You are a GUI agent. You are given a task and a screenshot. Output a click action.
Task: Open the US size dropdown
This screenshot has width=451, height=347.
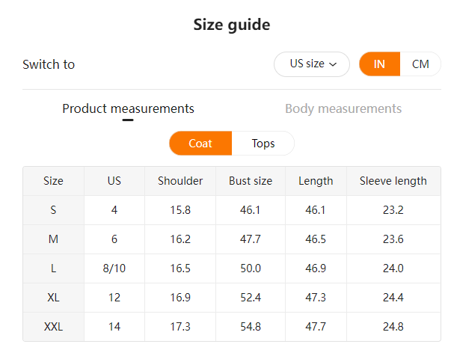(x=310, y=64)
